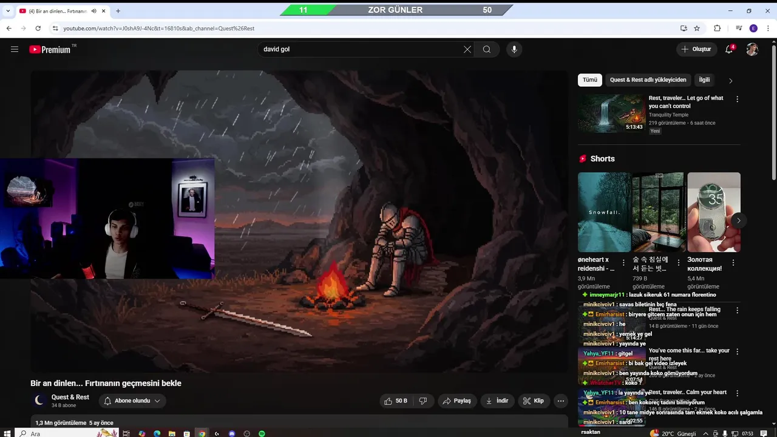Screen dimensions: 777x437
Task: Dislike the video
Action: coord(423,401)
